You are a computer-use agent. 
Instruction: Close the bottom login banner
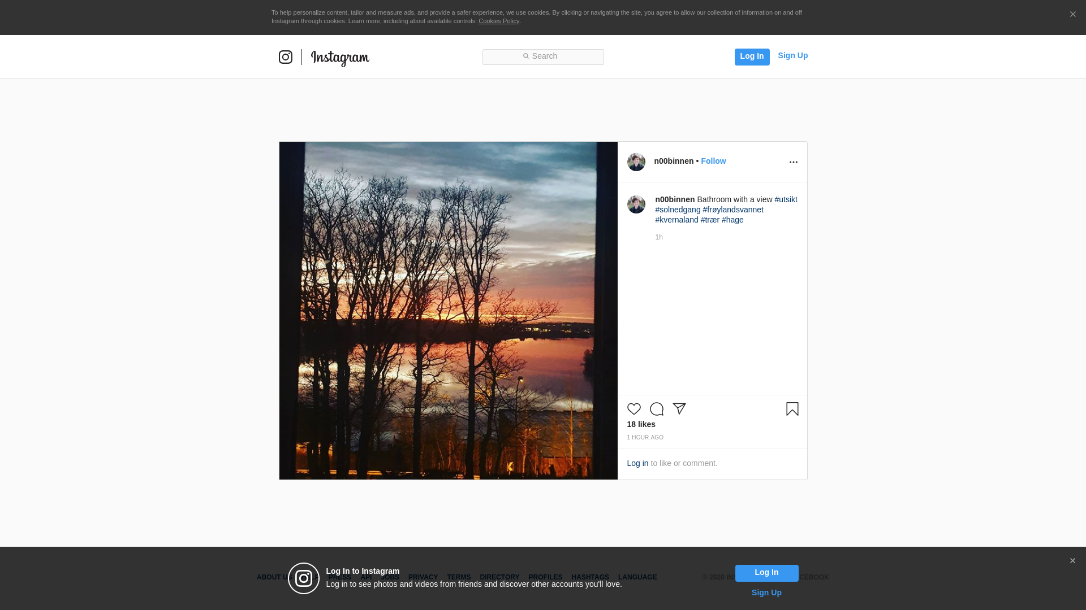[1072, 561]
